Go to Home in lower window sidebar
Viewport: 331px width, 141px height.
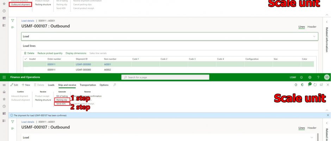coord(4,92)
